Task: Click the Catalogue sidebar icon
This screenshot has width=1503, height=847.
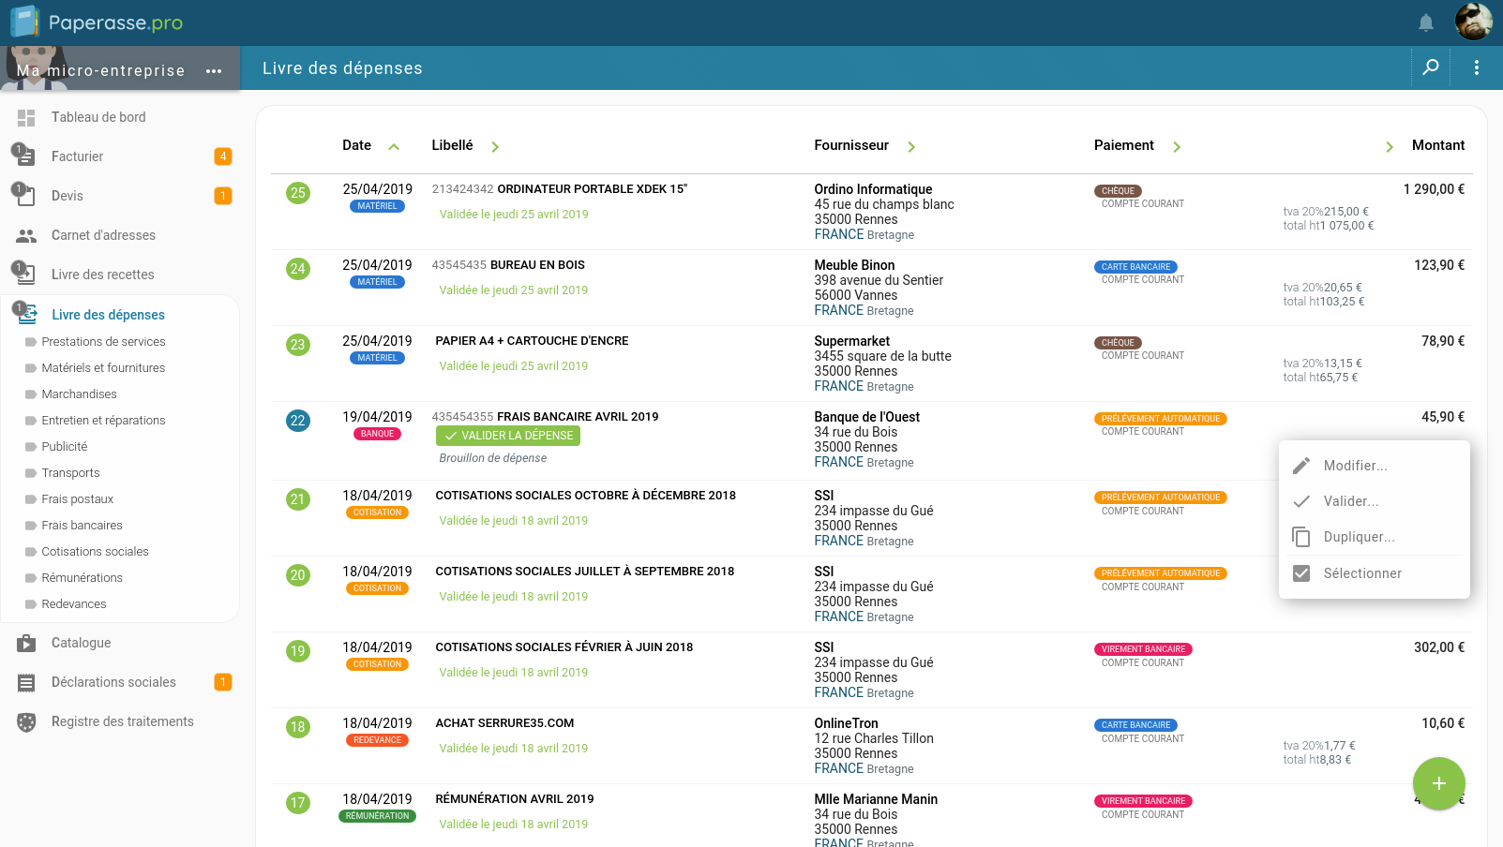Action: click(26, 644)
